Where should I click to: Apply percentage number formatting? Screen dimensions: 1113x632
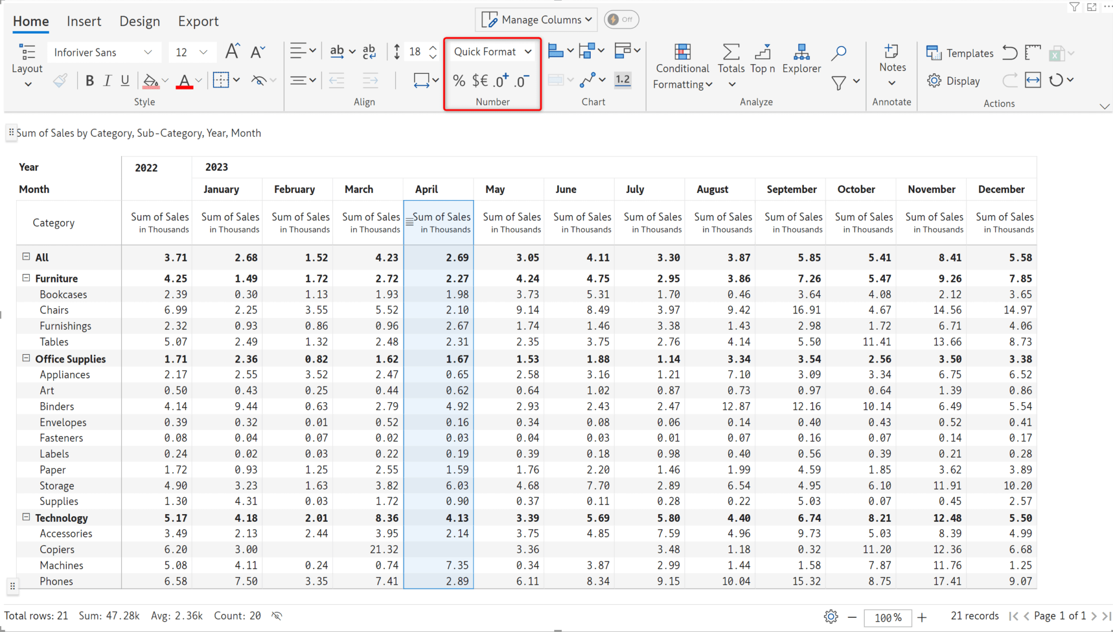(x=459, y=80)
